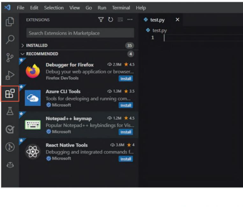Install Debugger for Firefox extension

click(126, 79)
